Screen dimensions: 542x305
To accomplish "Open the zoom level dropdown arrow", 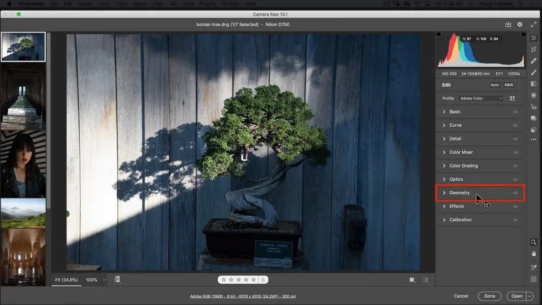I will coord(104,280).
